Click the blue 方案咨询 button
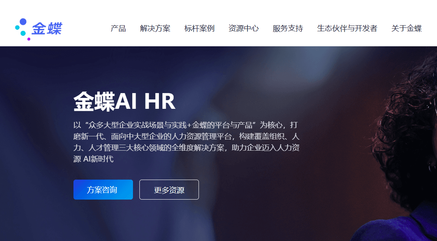This screenshot has width=437, height=241. click(103, 190)
